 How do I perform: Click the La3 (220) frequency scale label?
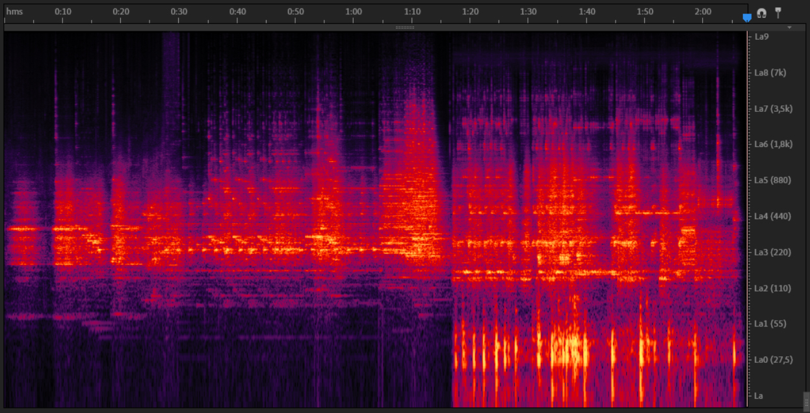(x=773, y=252)
